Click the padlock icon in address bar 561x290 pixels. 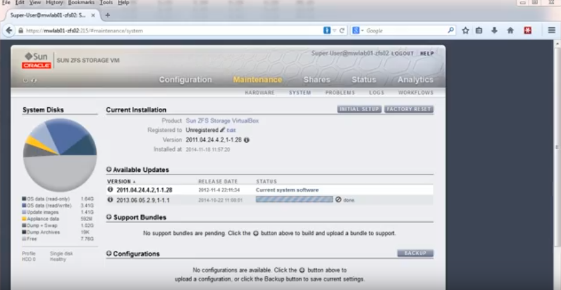pos(21,31)
